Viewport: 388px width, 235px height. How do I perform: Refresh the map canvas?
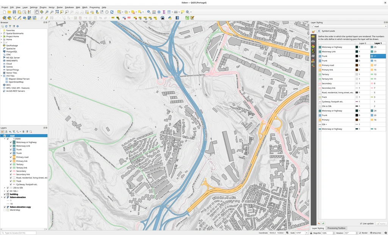click(112, 12)
